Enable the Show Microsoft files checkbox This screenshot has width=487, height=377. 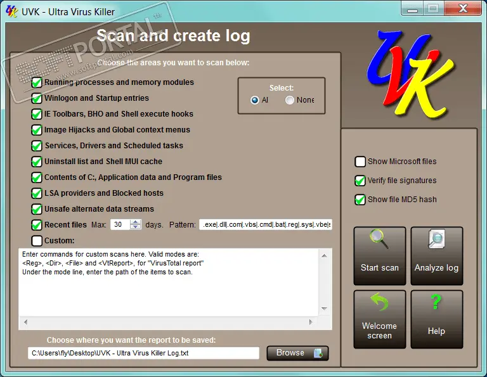(x=360, y=162)
